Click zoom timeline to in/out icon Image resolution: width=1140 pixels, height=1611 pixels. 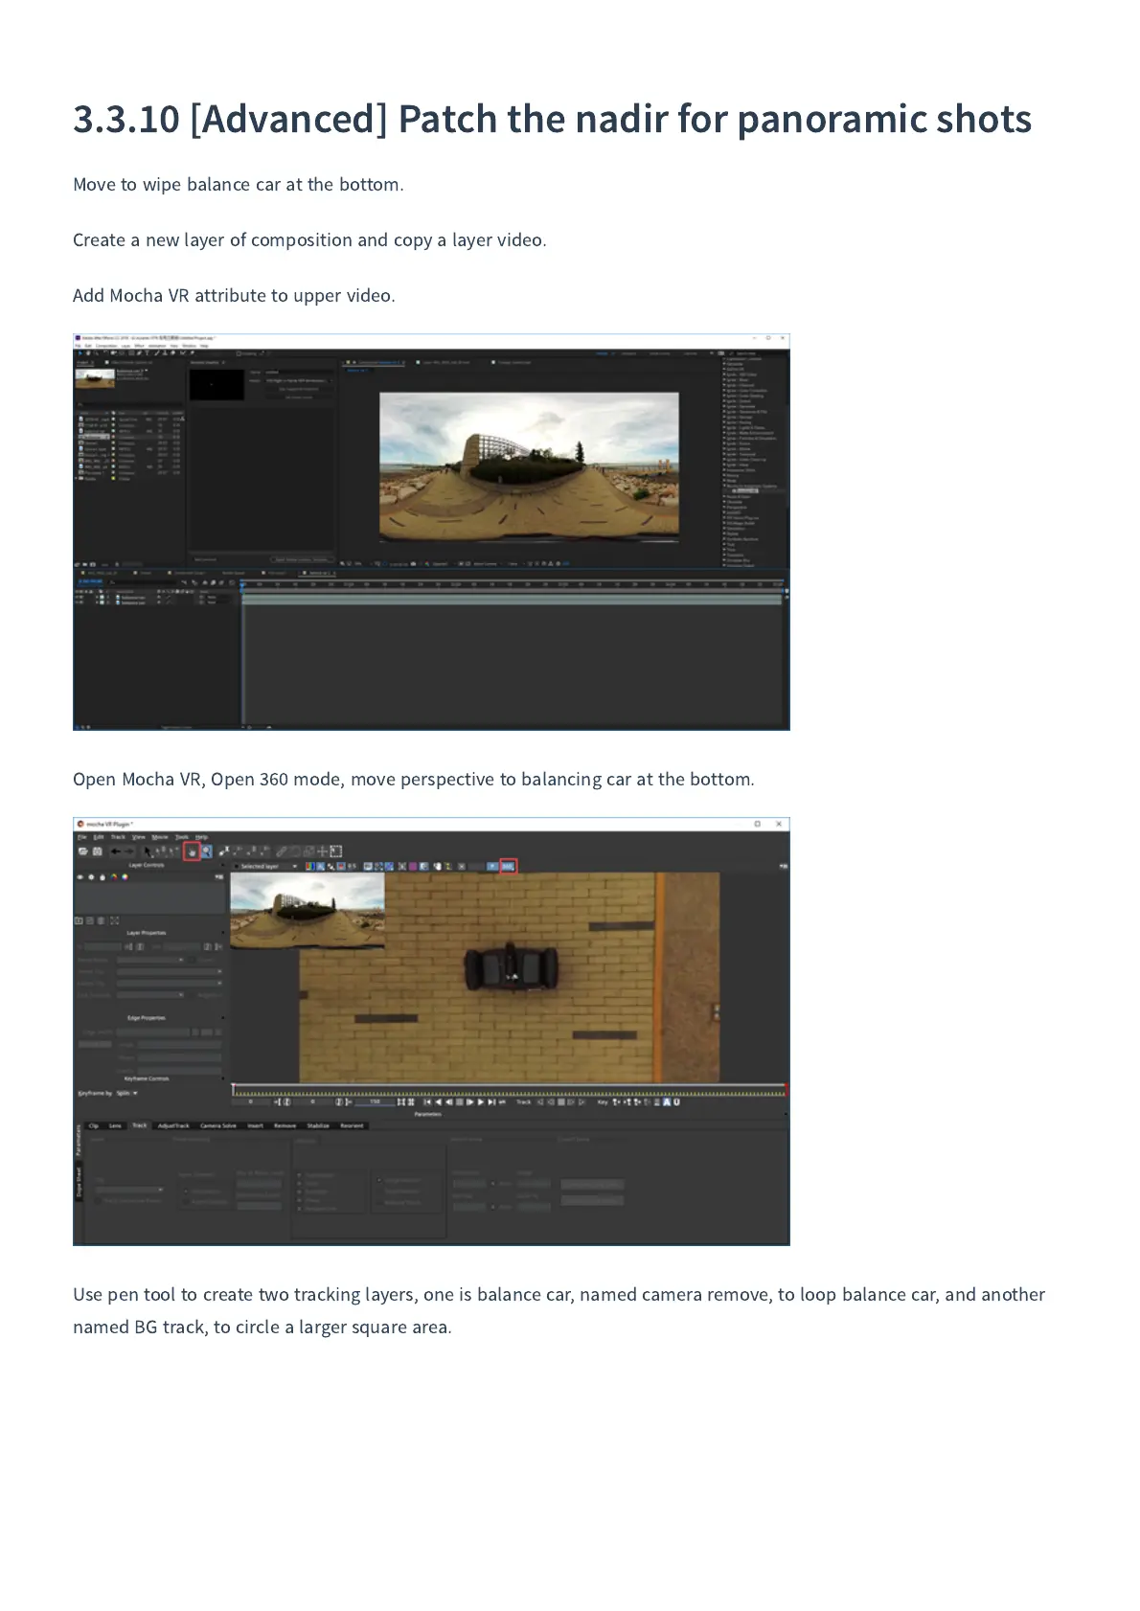coord(400,1102)
